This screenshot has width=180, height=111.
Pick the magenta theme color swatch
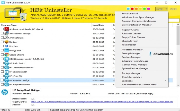(148, 9)
